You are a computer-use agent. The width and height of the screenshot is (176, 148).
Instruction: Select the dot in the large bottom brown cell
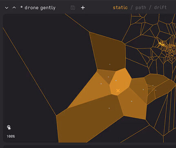[x=109, y=108]
